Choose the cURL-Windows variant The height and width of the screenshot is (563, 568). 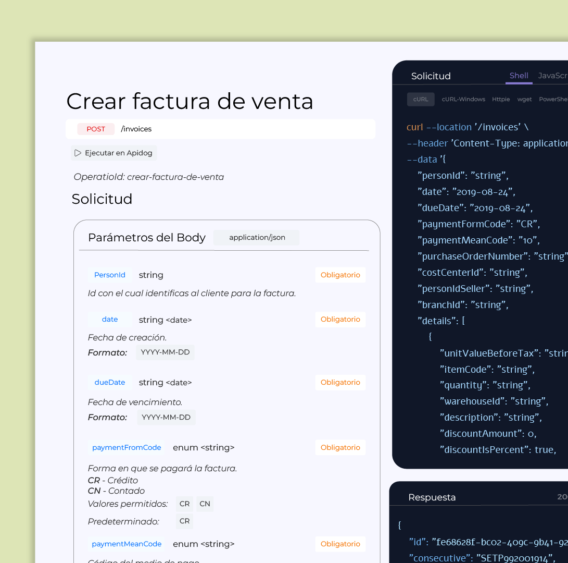click(x=463, y=99)
